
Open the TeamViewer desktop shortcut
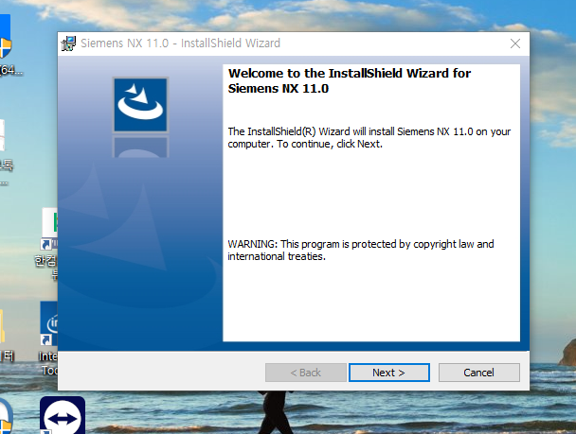click(63, 415)
